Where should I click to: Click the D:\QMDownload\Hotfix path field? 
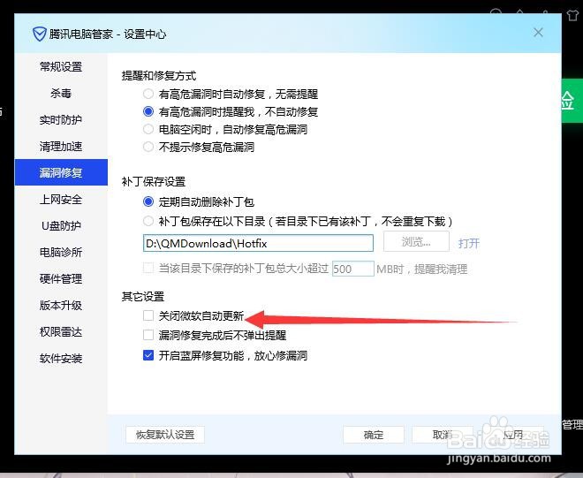tap(258, 243)
